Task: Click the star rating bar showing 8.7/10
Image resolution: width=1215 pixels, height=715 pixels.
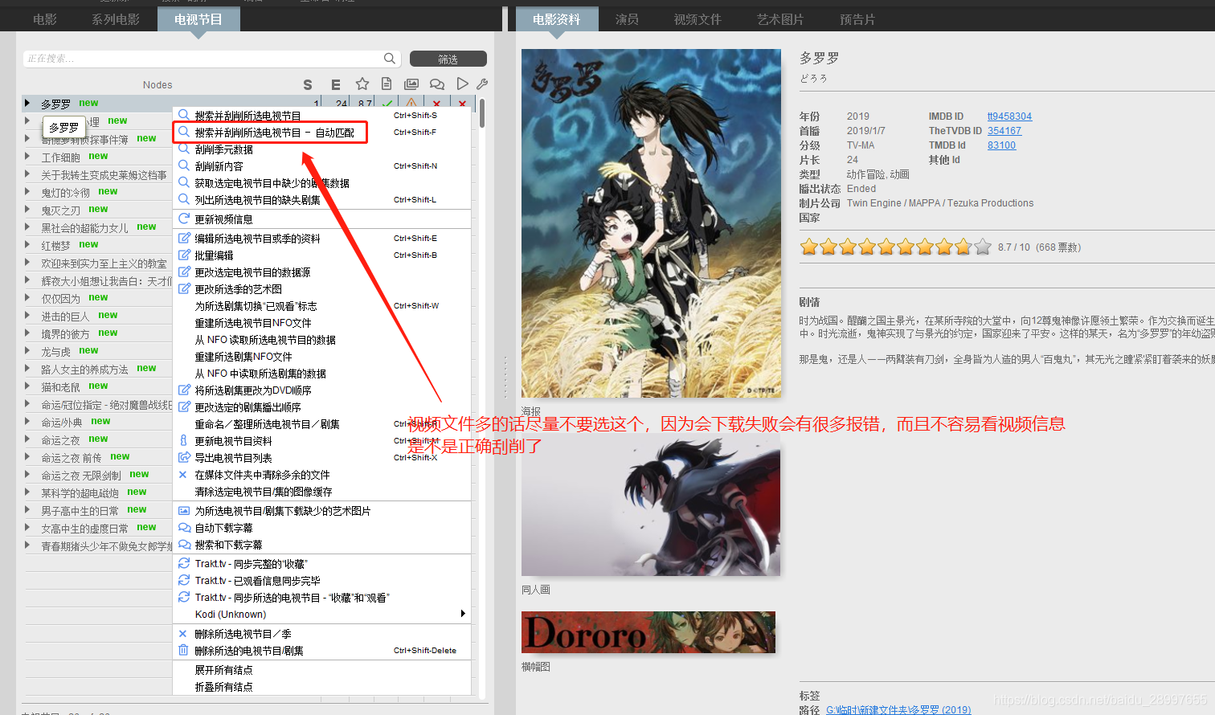Action: click(x=895, y=247)
